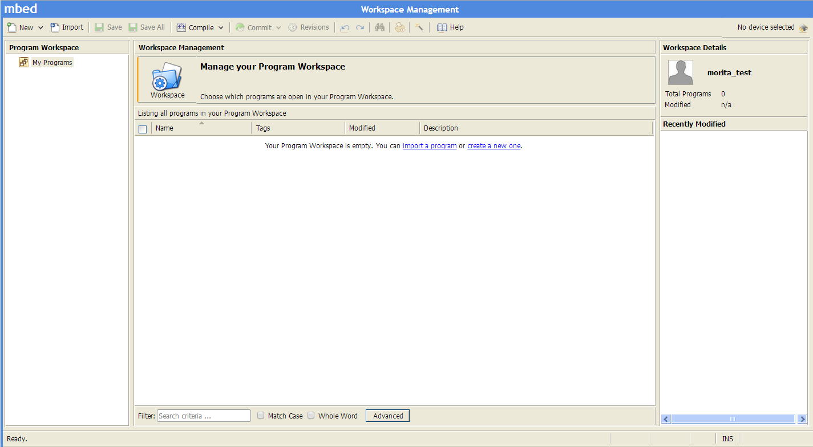Toggle the select-all checkbox in table header

(x=143, y=129)
